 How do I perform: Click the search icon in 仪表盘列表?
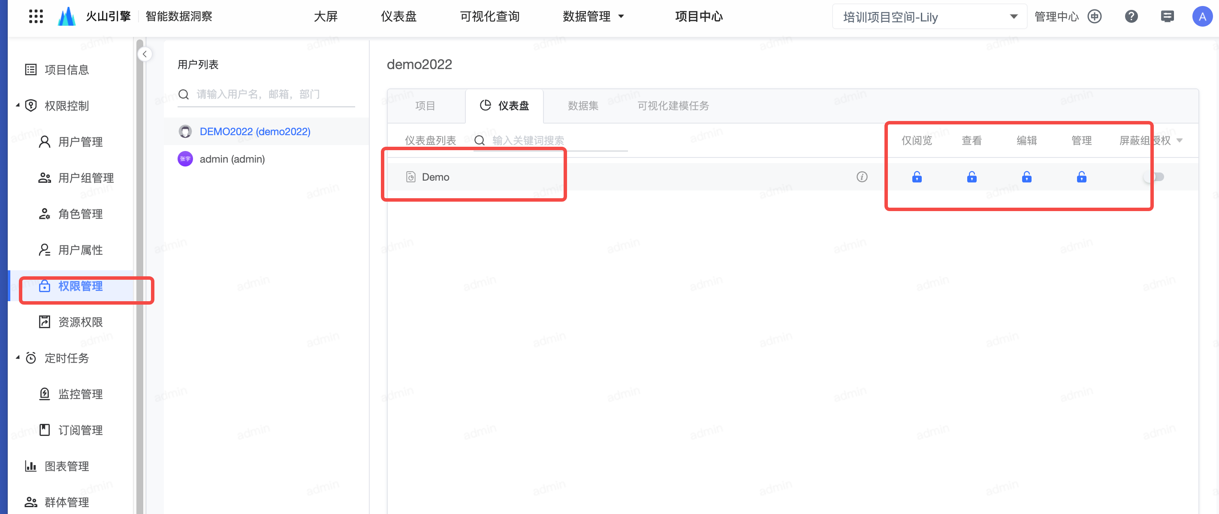(x=480, y=141)
